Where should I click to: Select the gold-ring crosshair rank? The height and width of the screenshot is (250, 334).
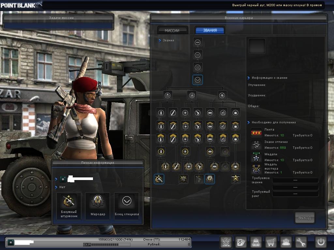pyautogui.click(x=185, y=152)
